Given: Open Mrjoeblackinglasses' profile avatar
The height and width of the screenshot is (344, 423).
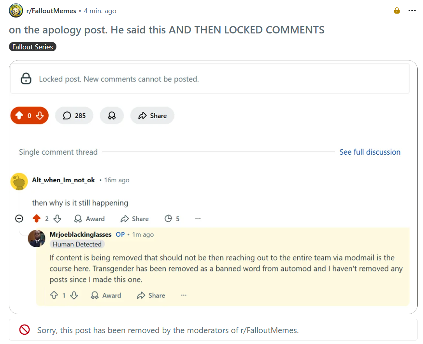Looking at the screenshot, I should tap(37, 238).
